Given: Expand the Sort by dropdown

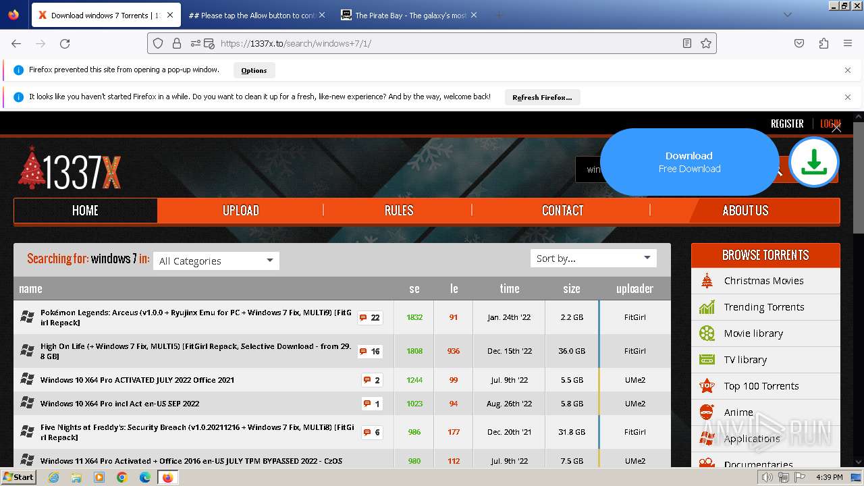Looking at the screenshot, I should 593,258.
